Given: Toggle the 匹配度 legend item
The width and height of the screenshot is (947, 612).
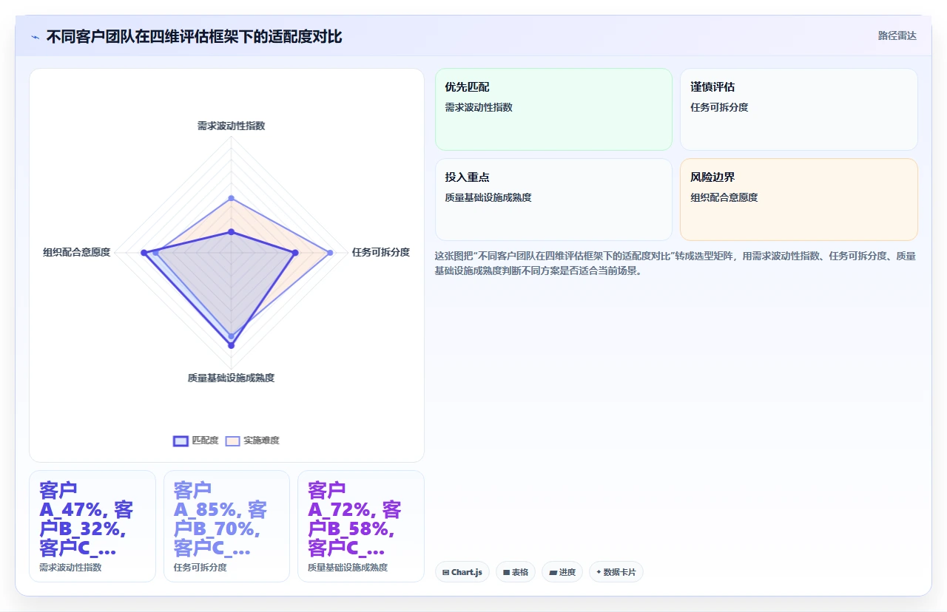Looking at the screenshot, I should click(x=196, y=441).
